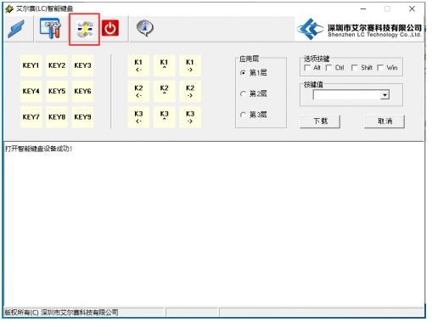Click the lightning flash toolbar icon
432x322 pixels.
(85, 29)
